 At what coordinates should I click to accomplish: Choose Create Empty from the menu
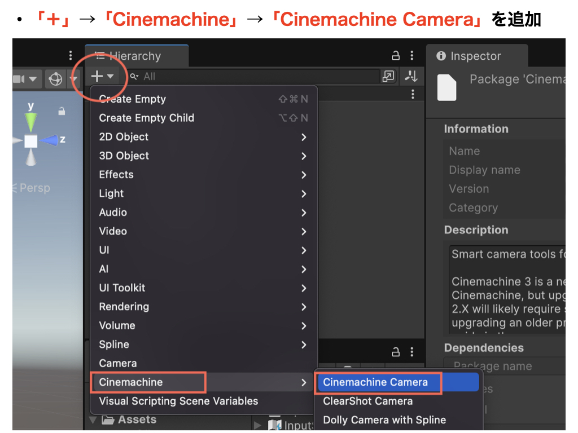pyautogui.click(x=133, y=99)
